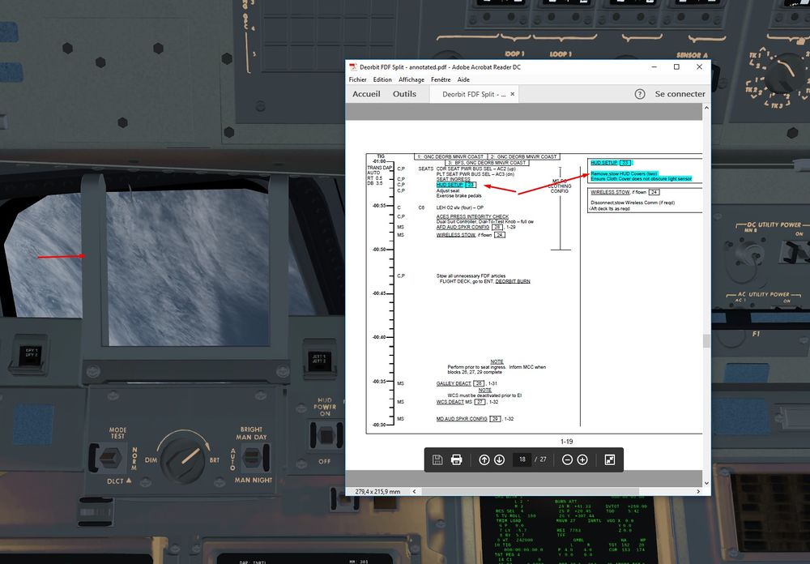This screenshot has height=564, width=810.
Task: Click the vertical scrollbar down arrow in Acrobat
Action: 706,483
